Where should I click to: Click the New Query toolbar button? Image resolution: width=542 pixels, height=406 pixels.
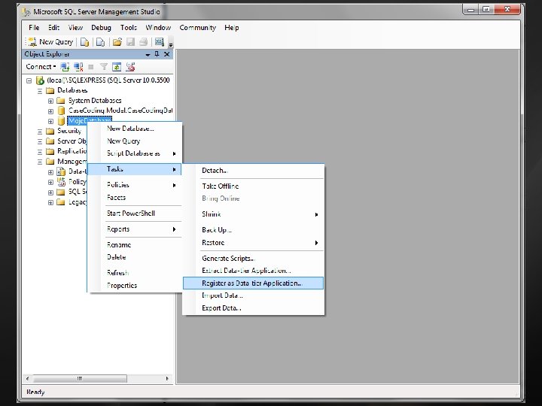click(50, 42)
